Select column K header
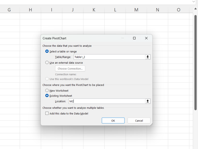198x149 pixels. (94, 10)
